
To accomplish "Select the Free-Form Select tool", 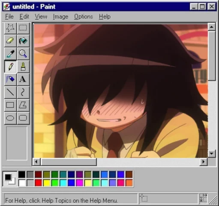I will (x=10, y=28).
